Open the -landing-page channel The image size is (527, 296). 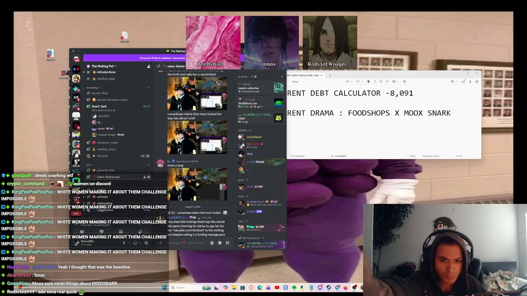tap(105, 79)
